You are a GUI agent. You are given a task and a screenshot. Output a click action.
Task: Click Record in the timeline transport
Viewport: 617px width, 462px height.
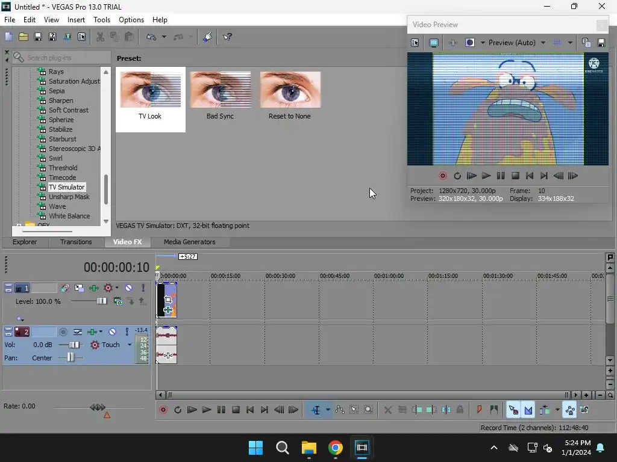click(163, 410)
